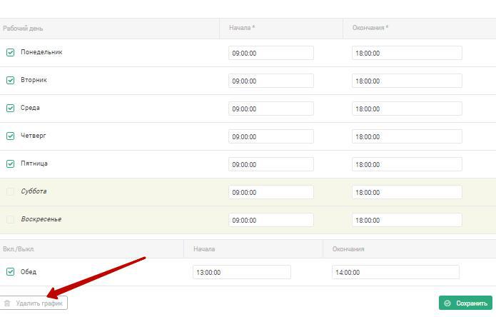The width and height of the screenshot is (496, 317).
Task: Disable the Обед lunch break checkbox
Action: (11, 271)
